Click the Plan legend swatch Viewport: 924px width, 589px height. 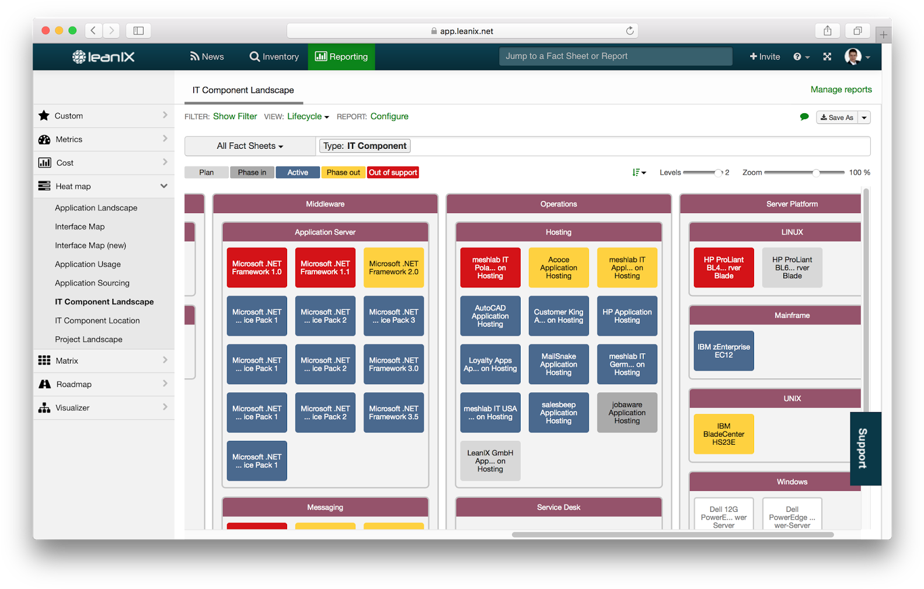coord(207,172)
